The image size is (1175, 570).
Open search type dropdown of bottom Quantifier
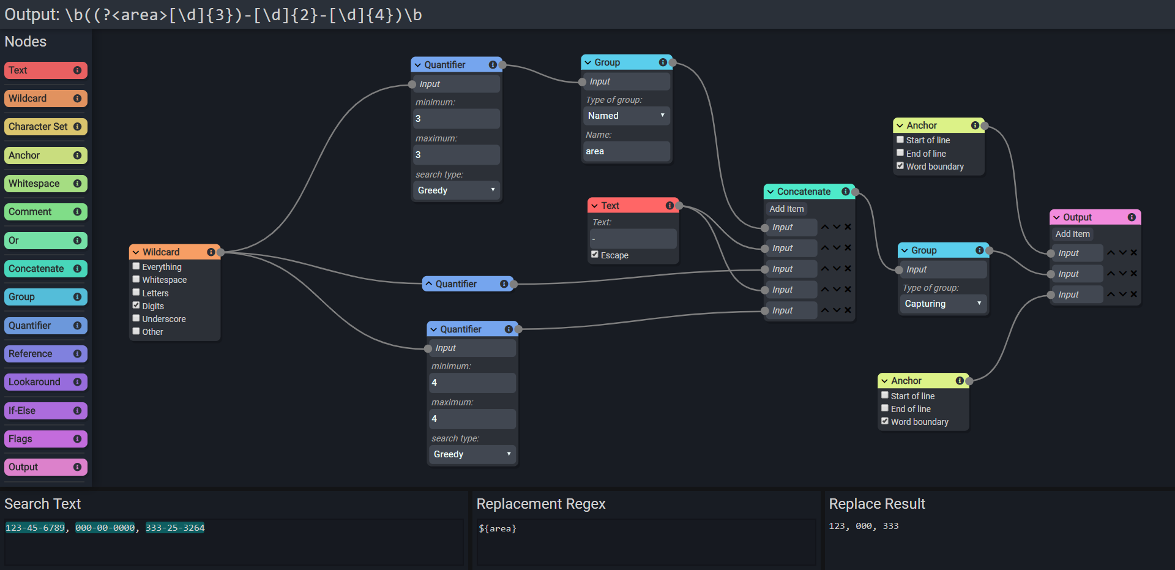[472, 454]
